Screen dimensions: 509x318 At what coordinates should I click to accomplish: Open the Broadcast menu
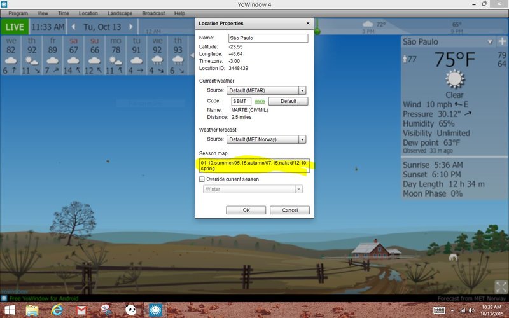[153, 13]
